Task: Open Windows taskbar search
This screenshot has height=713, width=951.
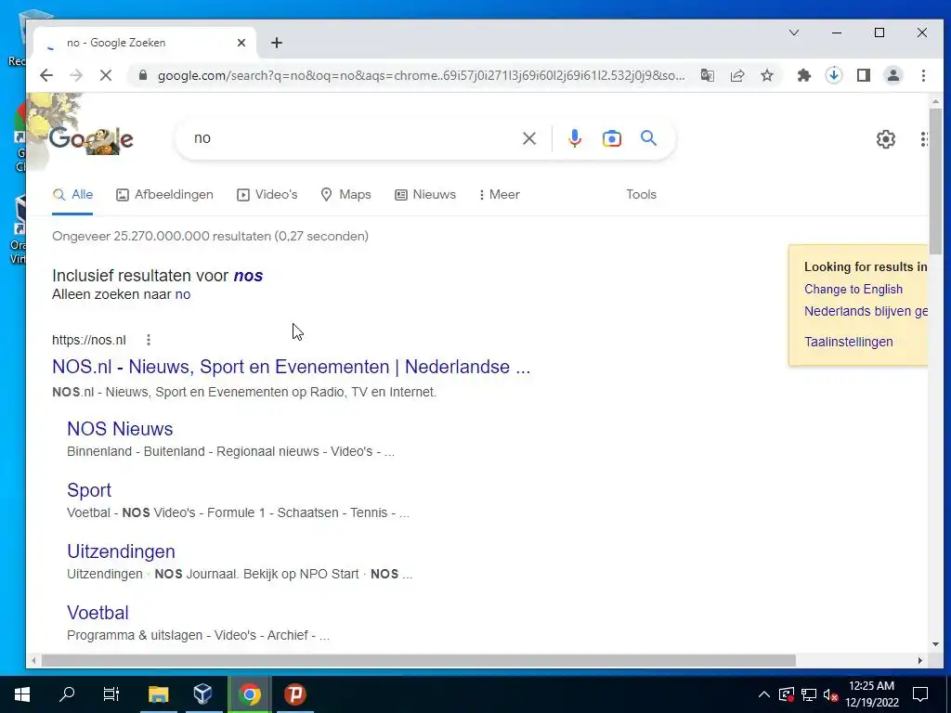Action: coord(67,694)
